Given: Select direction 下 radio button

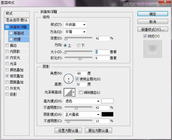Looking at the screenshot, I should click(x=79, y=45).
